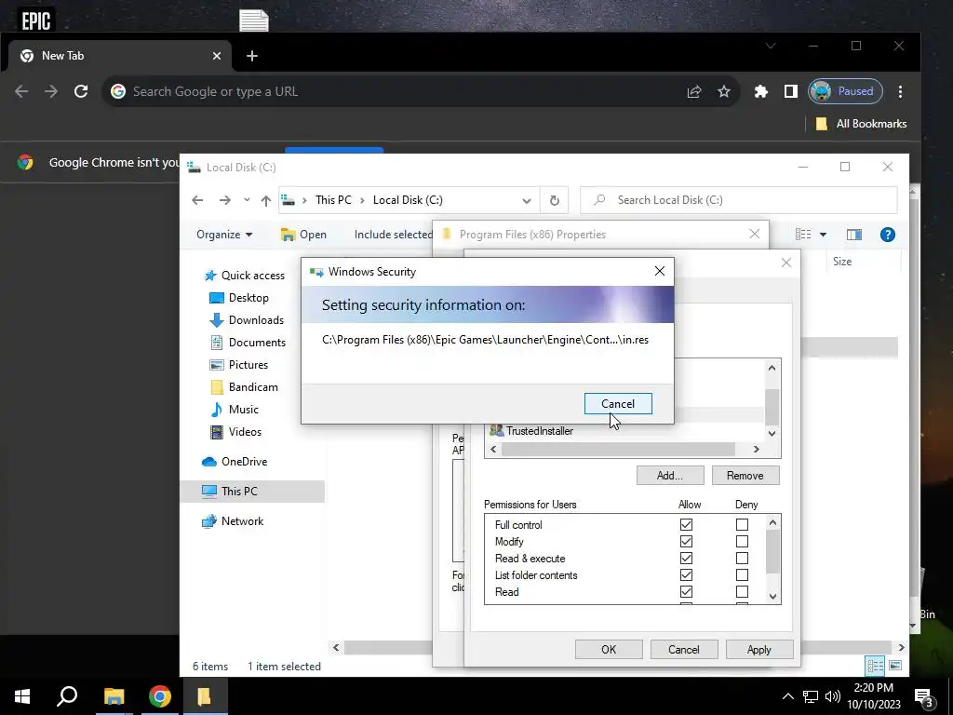Open the notification center icon
This screenshot has width=953, height=715.
924,696
